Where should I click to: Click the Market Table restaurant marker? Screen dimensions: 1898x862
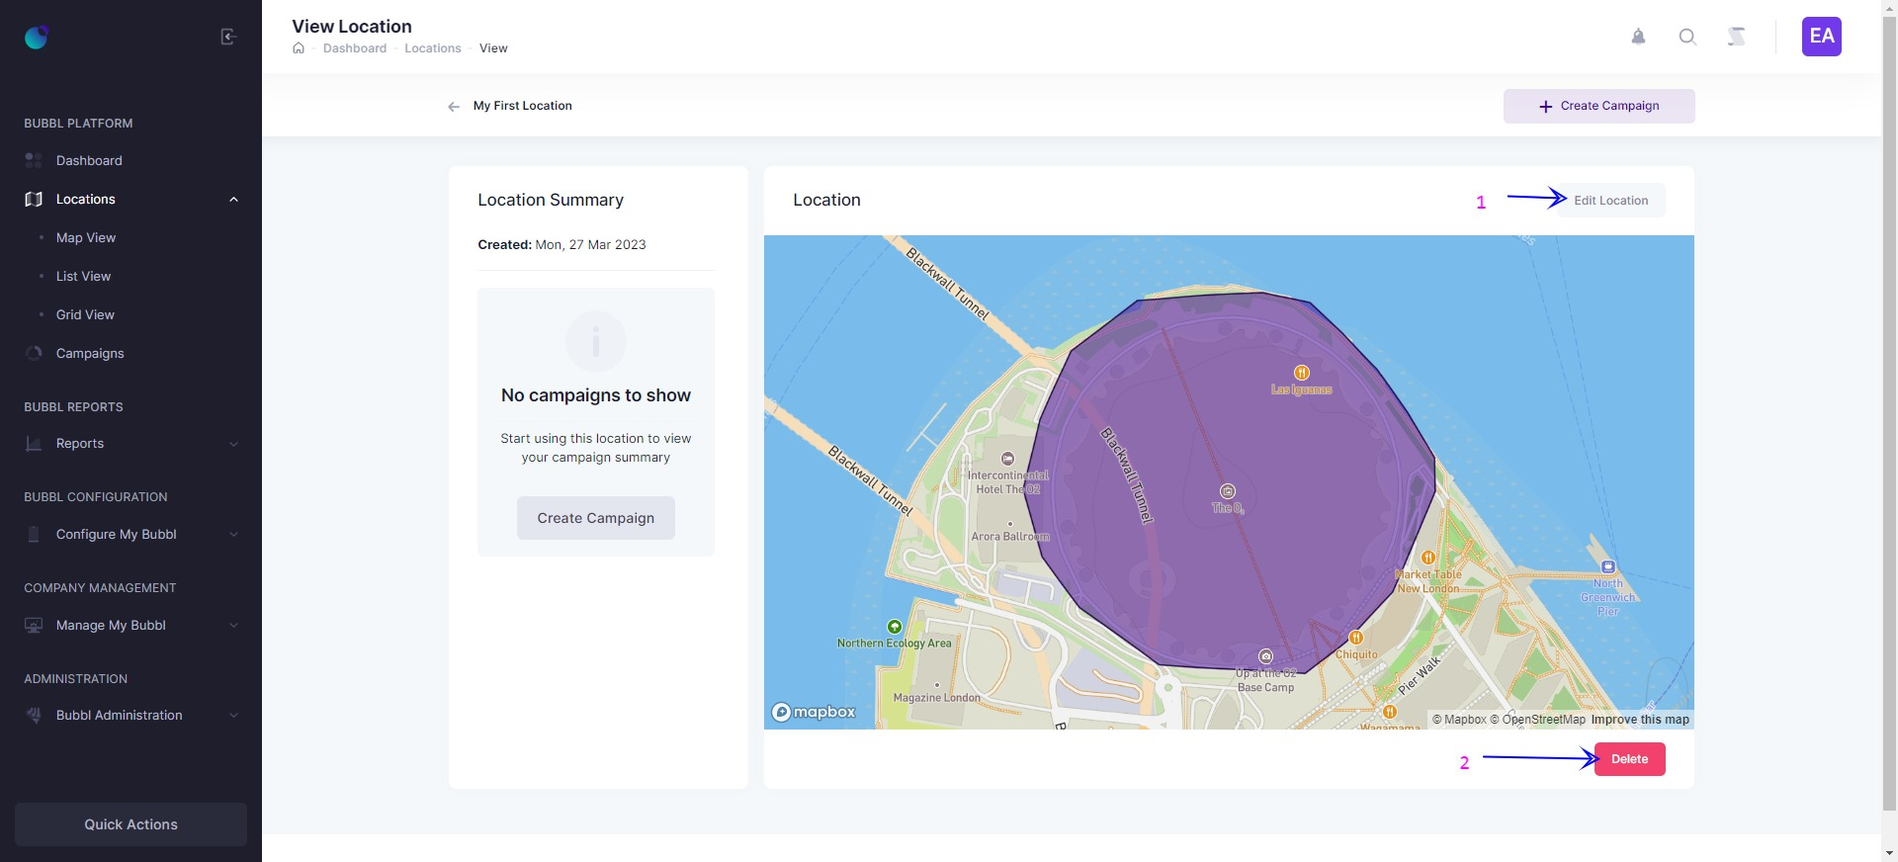click(1428, 558)
